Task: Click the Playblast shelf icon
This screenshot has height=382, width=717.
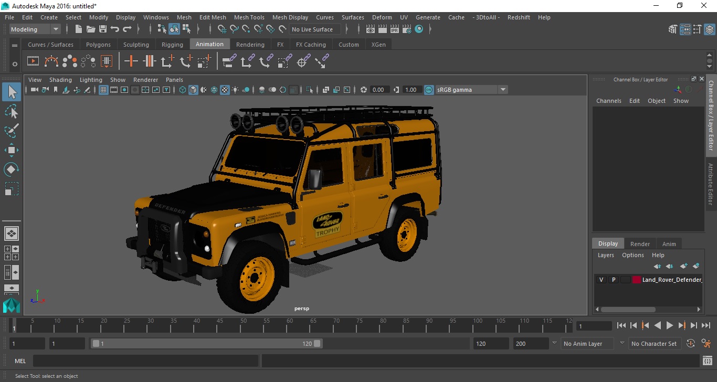Action: coord(33,61)
